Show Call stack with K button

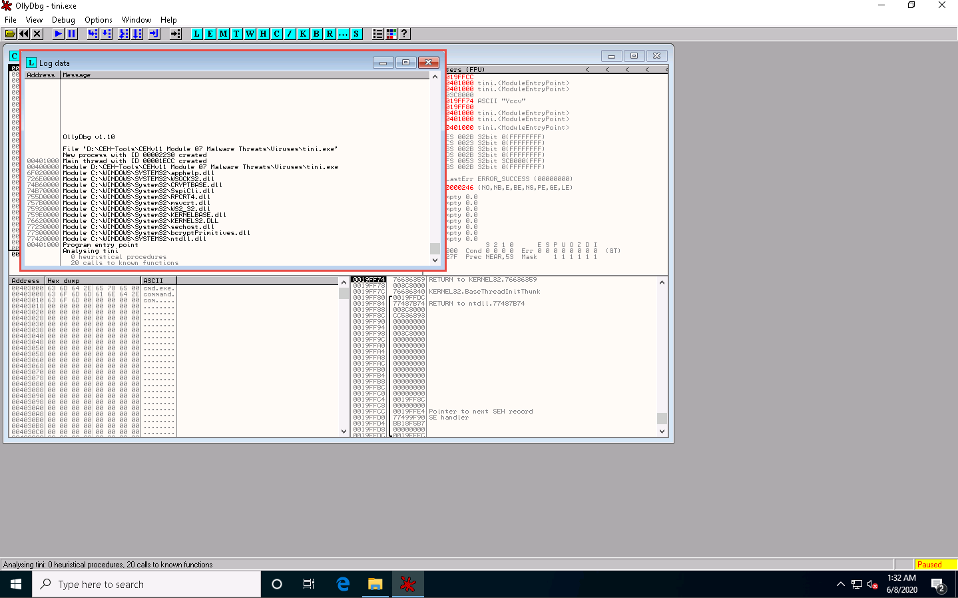point(303,33)
